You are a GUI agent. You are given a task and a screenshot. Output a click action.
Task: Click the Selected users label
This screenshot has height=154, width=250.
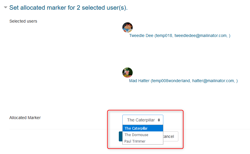coord(23,21)
